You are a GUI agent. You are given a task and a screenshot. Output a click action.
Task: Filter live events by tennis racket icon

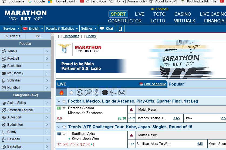(x=88, y=93)
